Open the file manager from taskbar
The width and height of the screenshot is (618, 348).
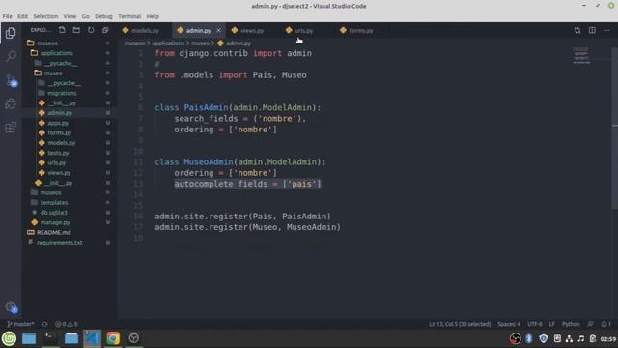(71, 338)
